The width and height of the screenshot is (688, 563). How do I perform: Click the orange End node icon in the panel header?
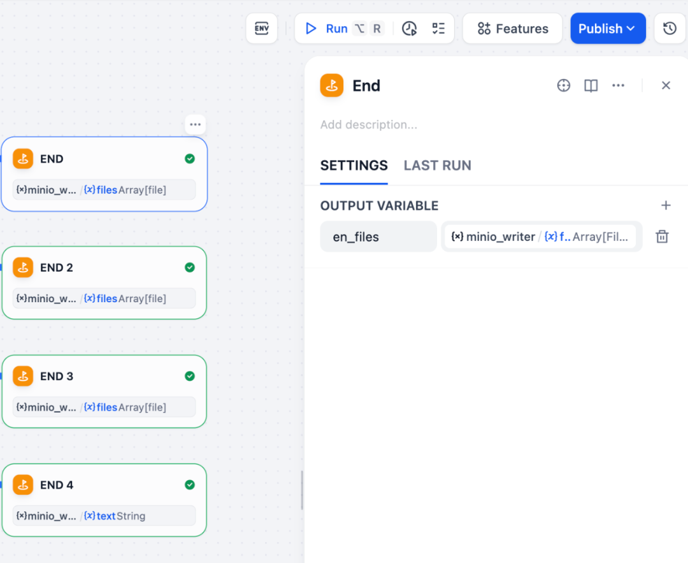click(331, 85)
